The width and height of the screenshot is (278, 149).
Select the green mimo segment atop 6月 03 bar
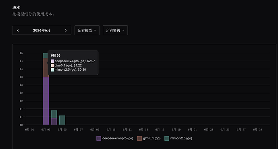click(x=46, y=55)
